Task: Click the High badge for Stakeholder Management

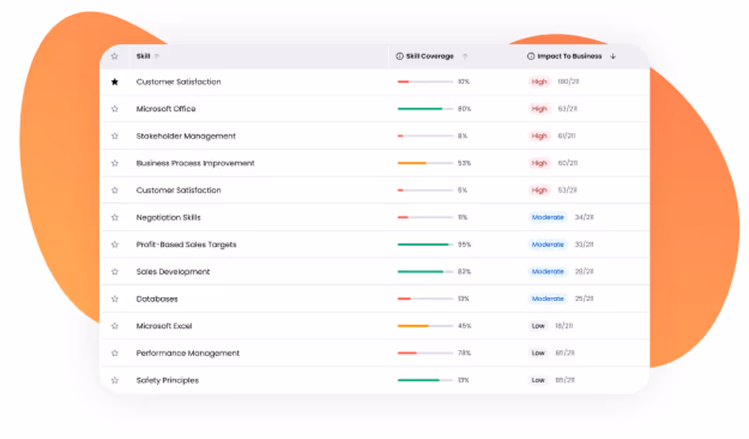Action: click(x=539, y=136)
